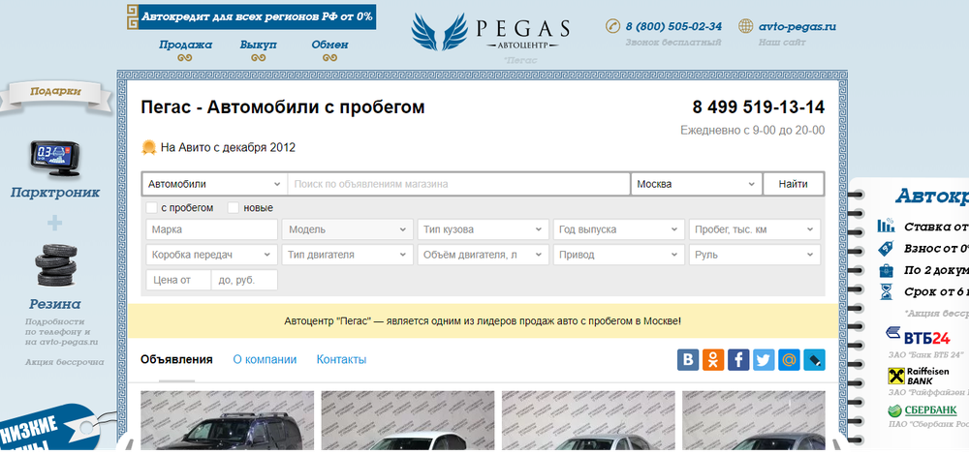969x455 pixels.
Task: Click the price tag icon next to Взнос
Action: pyautogui.click(x=886, y=248)
